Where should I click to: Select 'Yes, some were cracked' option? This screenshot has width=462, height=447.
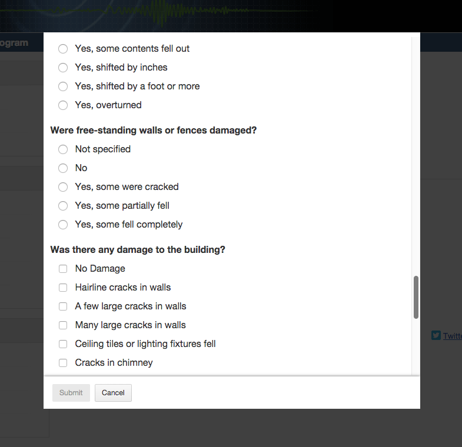pyautogui.click(x=63, y=187)
